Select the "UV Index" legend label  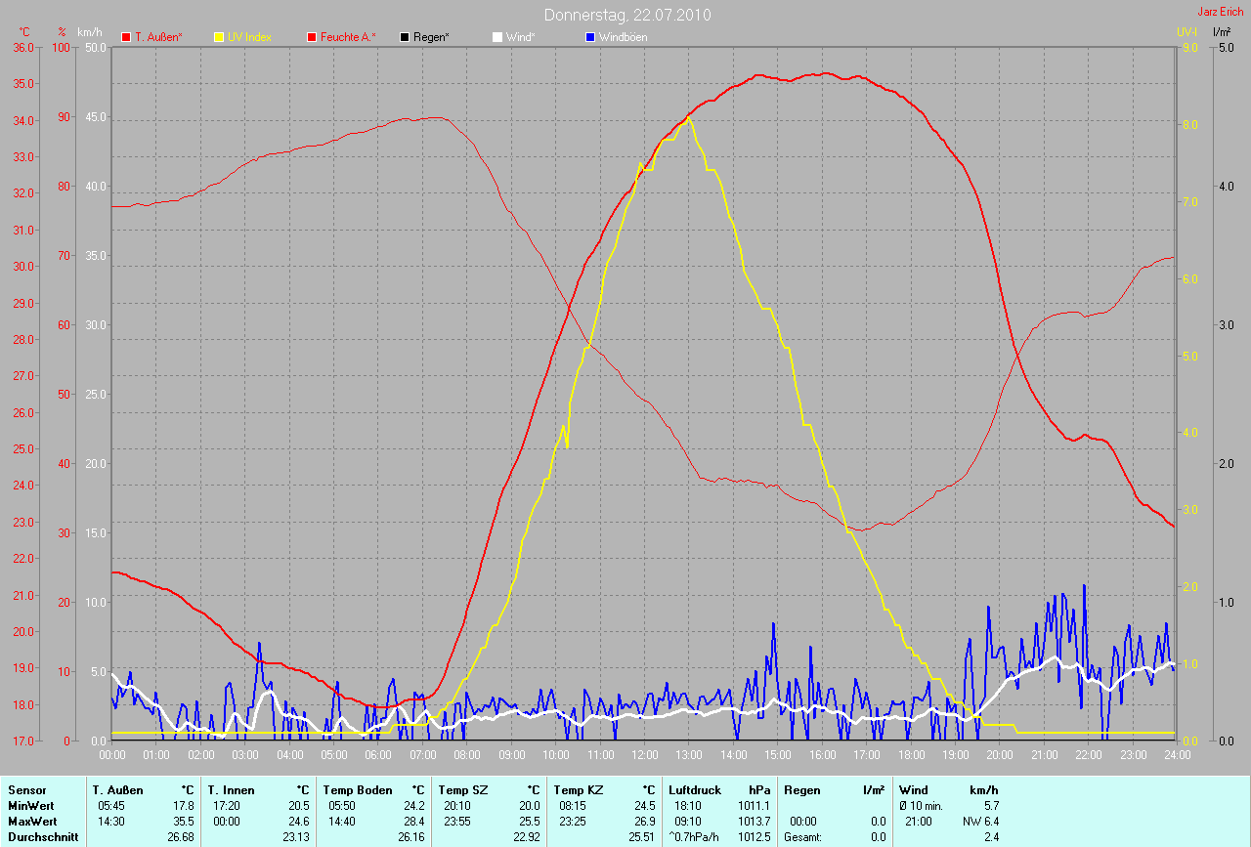point(249,37)
